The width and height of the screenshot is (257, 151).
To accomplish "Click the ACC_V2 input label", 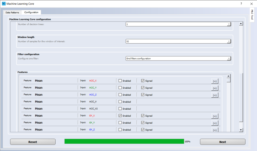I will [93, 109].
